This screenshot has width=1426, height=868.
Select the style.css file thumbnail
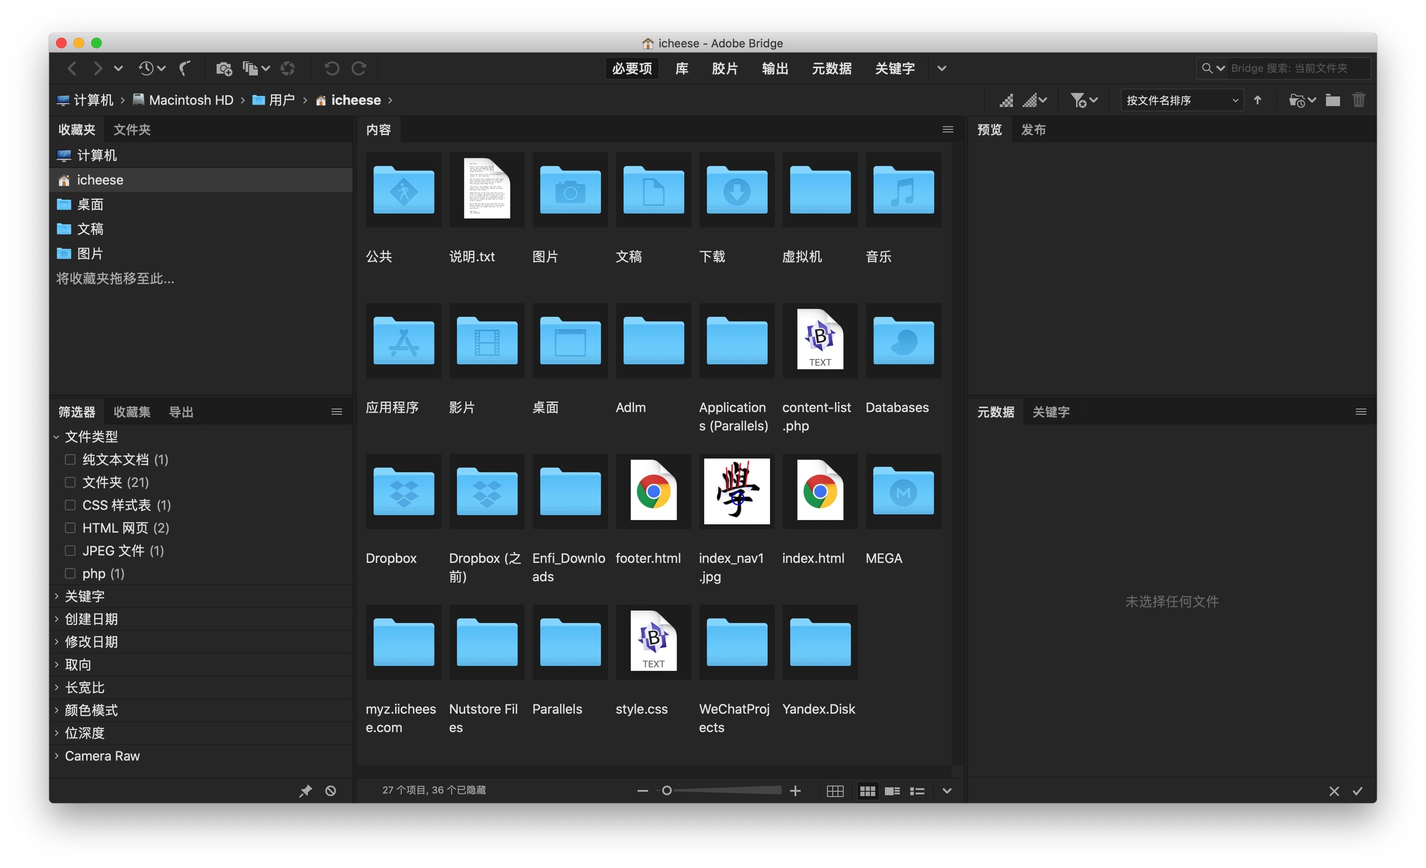coord(653,641)
